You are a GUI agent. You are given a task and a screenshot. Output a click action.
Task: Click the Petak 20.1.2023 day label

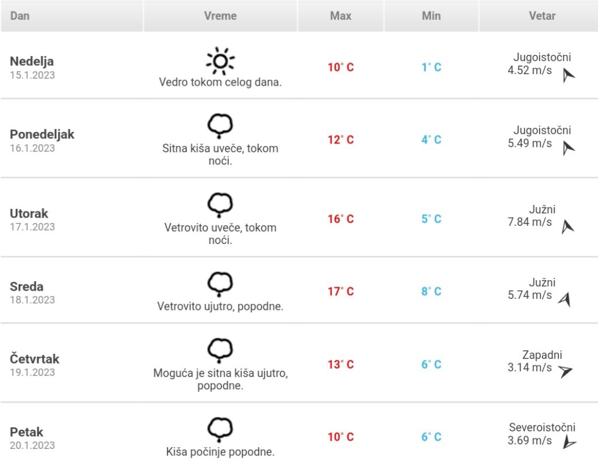[33, 438]
